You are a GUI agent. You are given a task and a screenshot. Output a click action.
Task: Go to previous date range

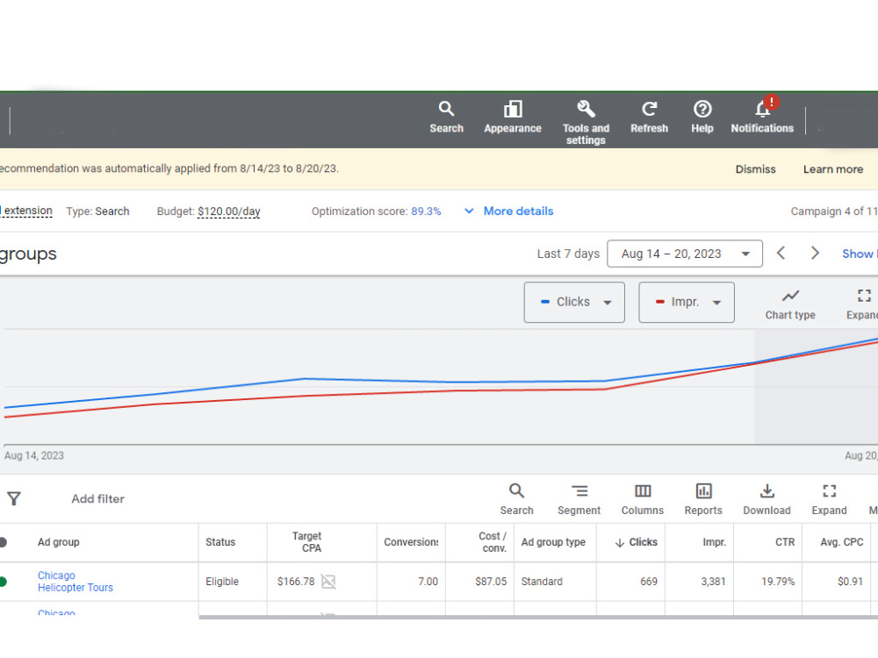coord(781,254)
